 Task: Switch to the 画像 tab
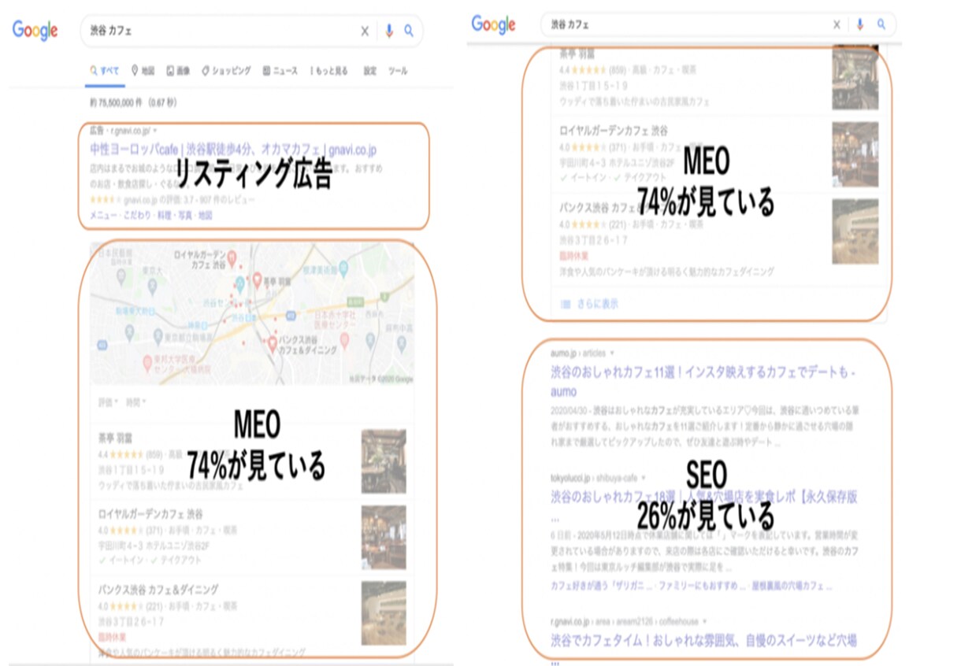coord(178,71)
